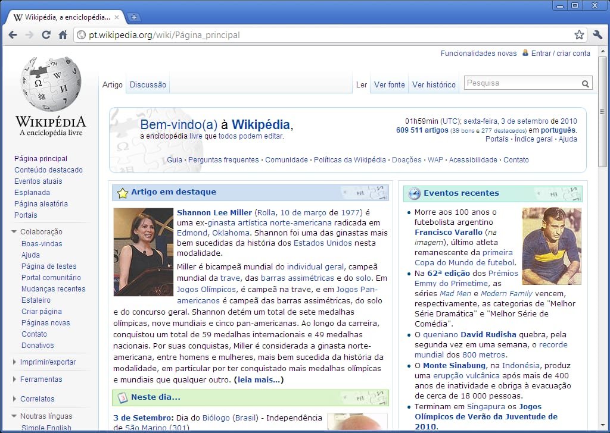The width and height of the screenshot is (610, 433).
Task: Open sidebar Portais link
Action: pyautogui.click(x=26, y=215)
